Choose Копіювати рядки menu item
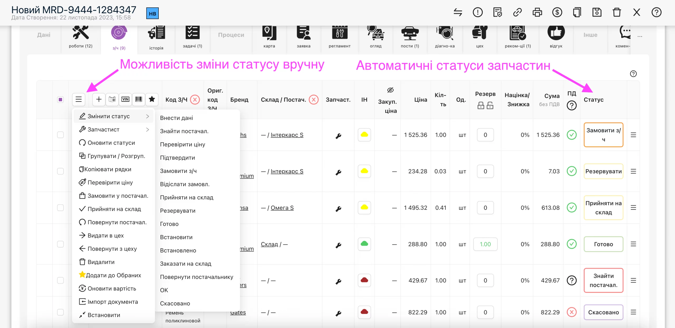This screenshot has width=675, height=328. pyautogui.click(x=114, y=169)
